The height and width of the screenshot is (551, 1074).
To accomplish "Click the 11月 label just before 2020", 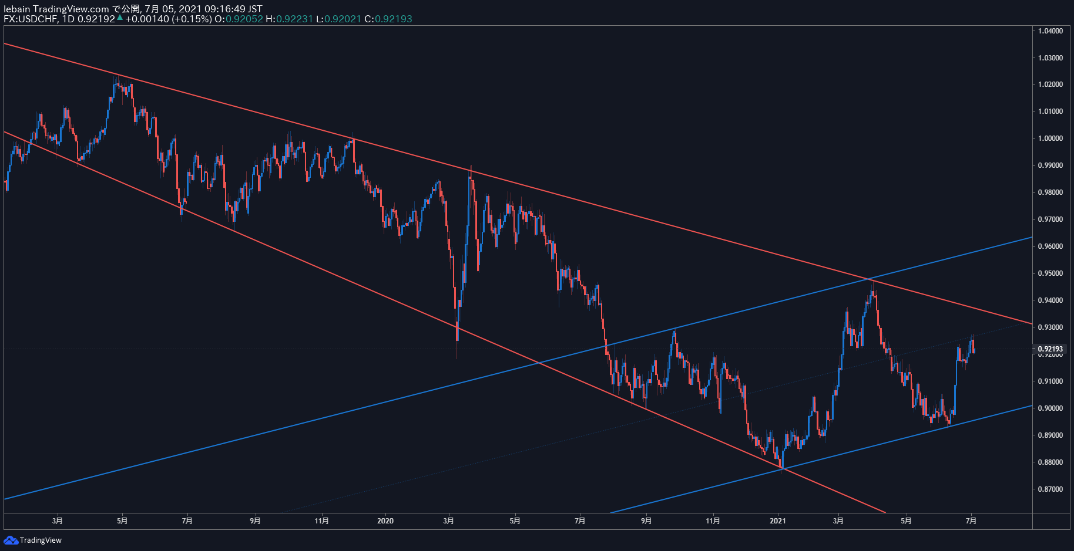I will click(321, 521).
